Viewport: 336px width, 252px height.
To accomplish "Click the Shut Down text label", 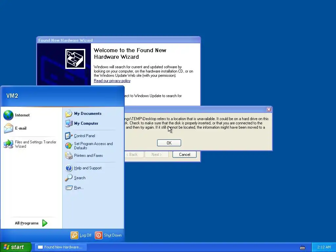I will tap(113, 235).
